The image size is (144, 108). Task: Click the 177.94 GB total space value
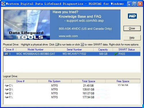(88, 97)
